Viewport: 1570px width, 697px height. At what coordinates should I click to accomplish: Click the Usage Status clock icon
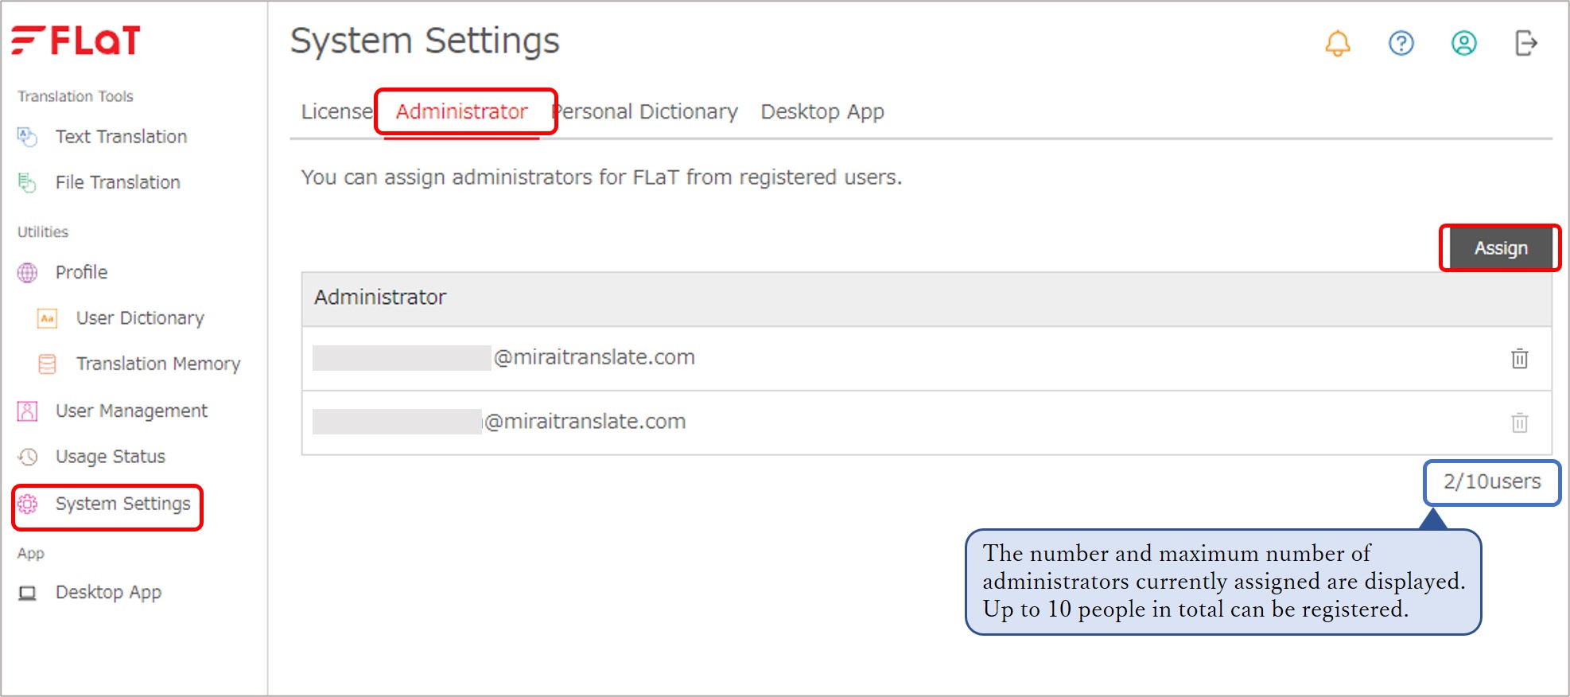point(27,457)
